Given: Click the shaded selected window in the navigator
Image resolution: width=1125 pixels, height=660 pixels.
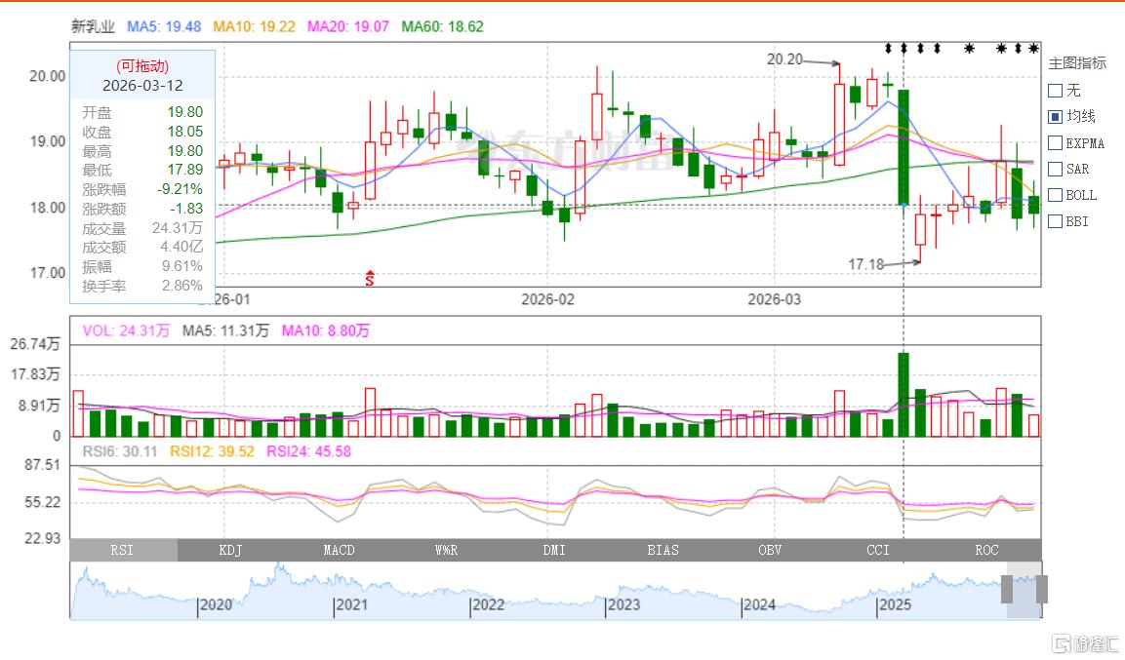Looking at the screenshot, I should [x=1025, y=591].
